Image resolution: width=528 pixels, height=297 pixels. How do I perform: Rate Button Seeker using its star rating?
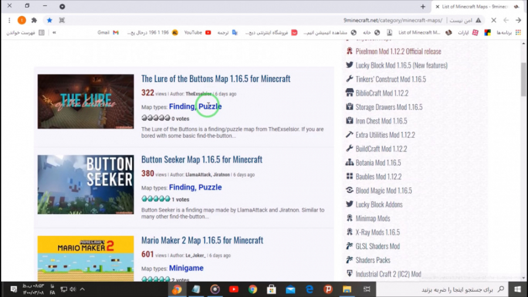[x=155, y=198]
